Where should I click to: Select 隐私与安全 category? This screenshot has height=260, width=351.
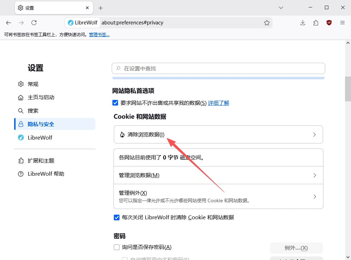[55, 124]
